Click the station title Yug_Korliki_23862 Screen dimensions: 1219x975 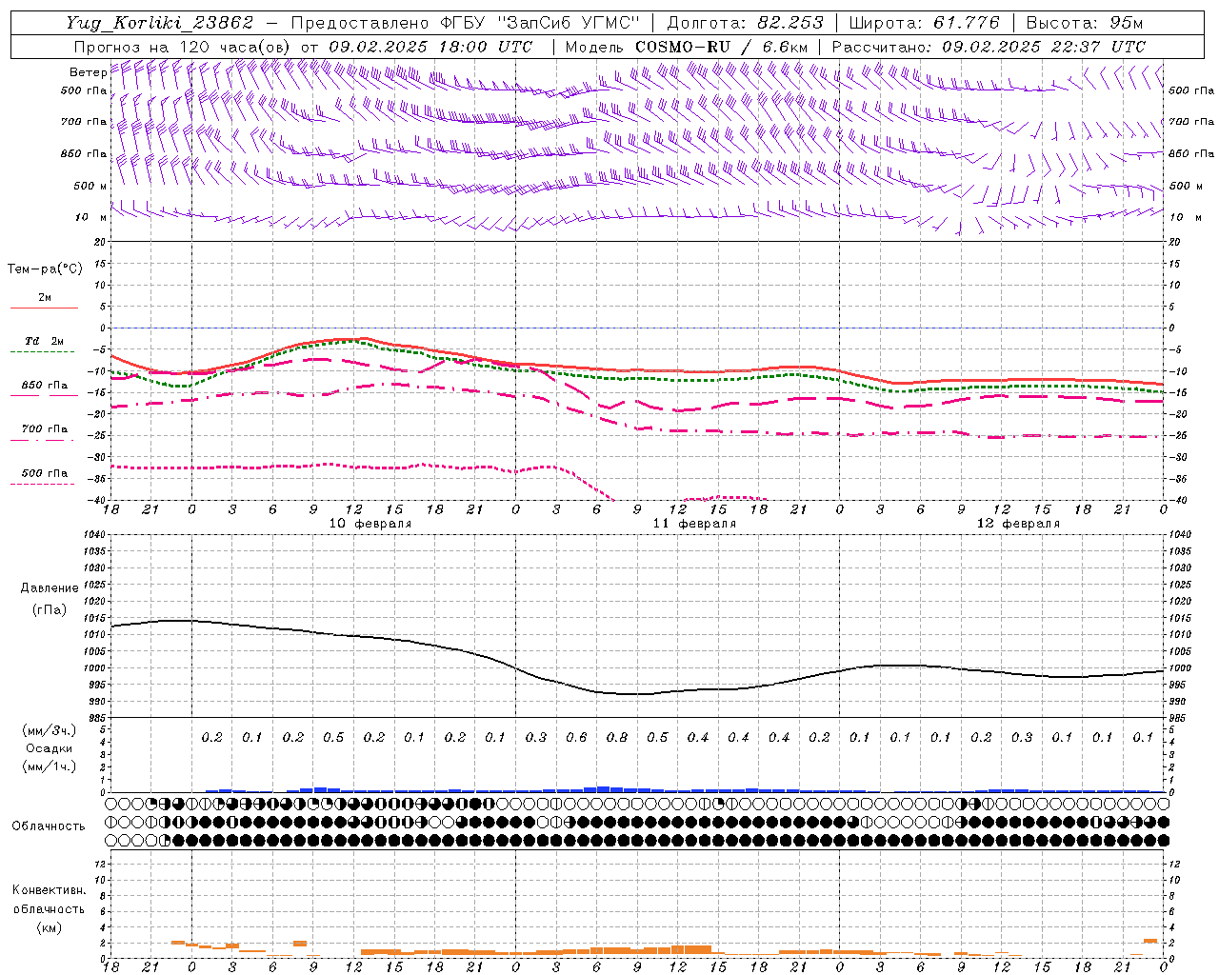point(159,23)
